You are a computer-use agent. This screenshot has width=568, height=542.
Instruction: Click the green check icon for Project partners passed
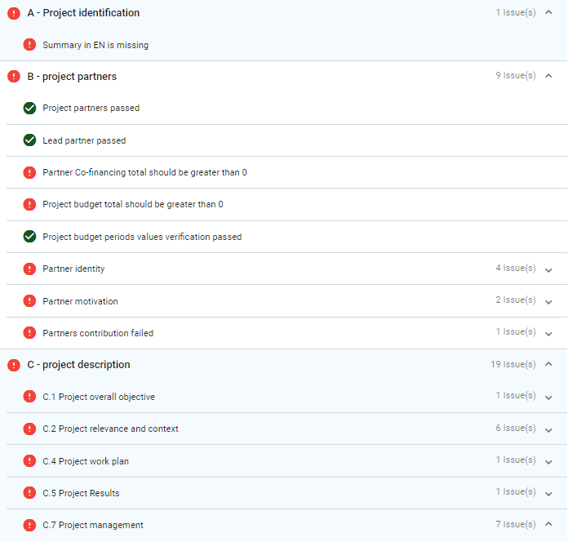pyautogui.click(x=29, y=108)
